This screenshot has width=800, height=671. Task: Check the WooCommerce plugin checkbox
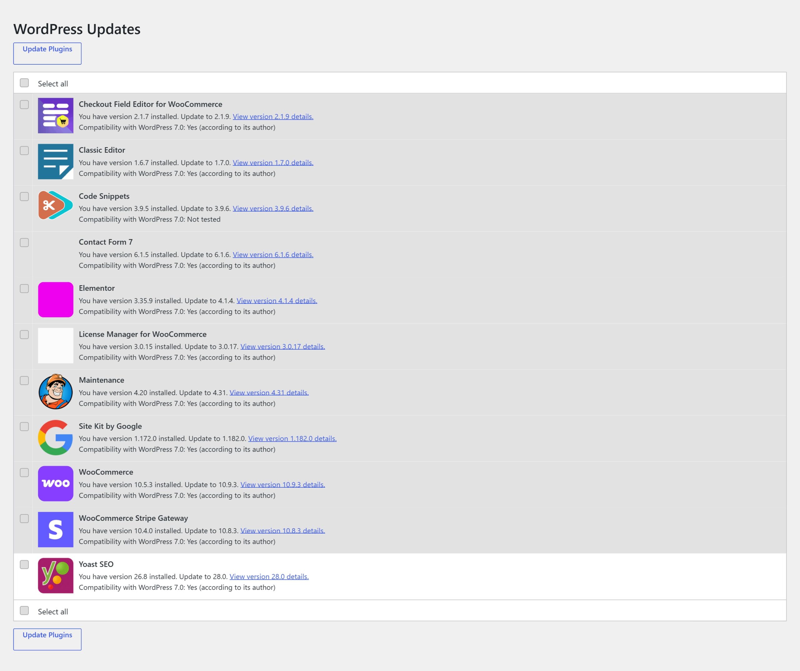tap(24, 473)
